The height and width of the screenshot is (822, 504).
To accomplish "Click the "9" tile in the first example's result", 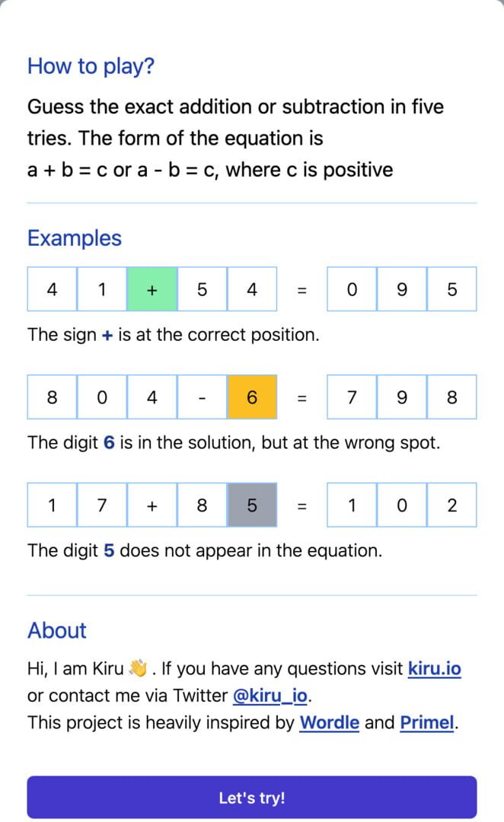I will tap(402, 290).
